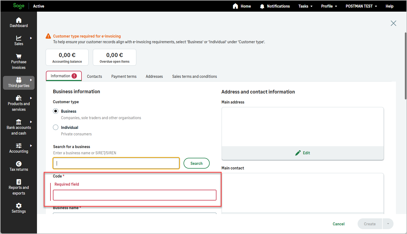407x234 pixels.
Task: Open Products and services icon
Action: (x=19, y=98)
